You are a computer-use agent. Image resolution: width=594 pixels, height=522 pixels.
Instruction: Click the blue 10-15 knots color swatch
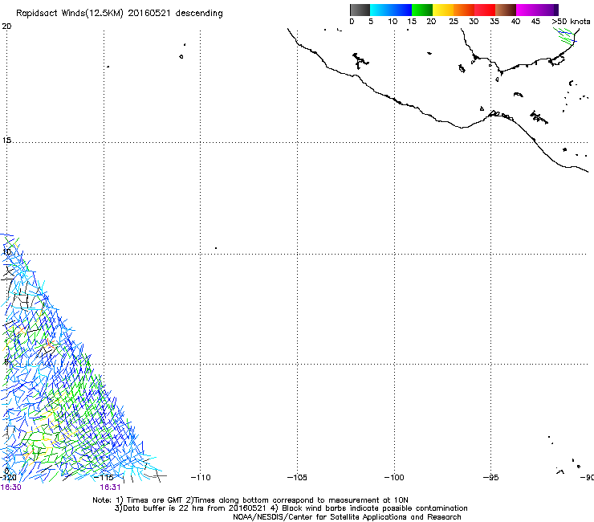pos(401,10)
